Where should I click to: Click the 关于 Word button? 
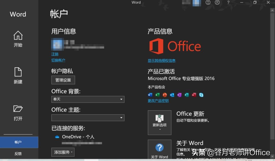point(160,150)
